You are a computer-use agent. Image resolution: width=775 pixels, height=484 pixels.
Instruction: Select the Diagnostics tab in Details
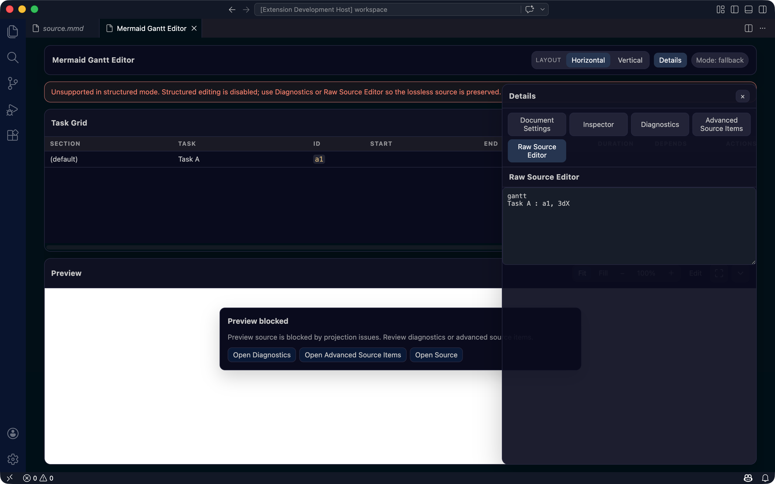click(x=660, y=124)
